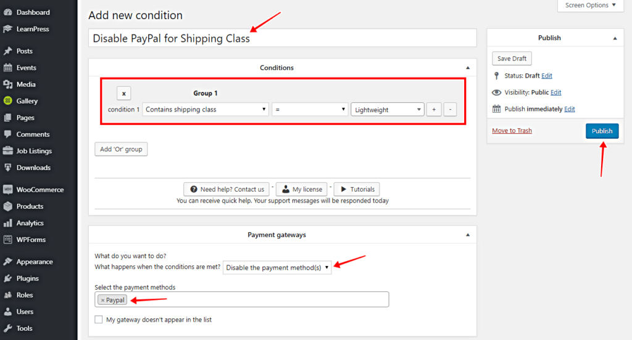This screenshot has width=632, height=340.
Task: Remove Paypal tag using its x icon
Action: pos(102,300)
